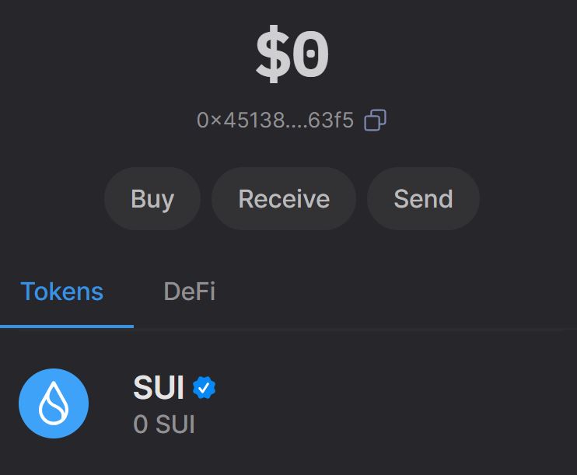This screenshot has height=475, width=577.
Task: Click the blue SUI droplet logo
Action: (54, 403)
